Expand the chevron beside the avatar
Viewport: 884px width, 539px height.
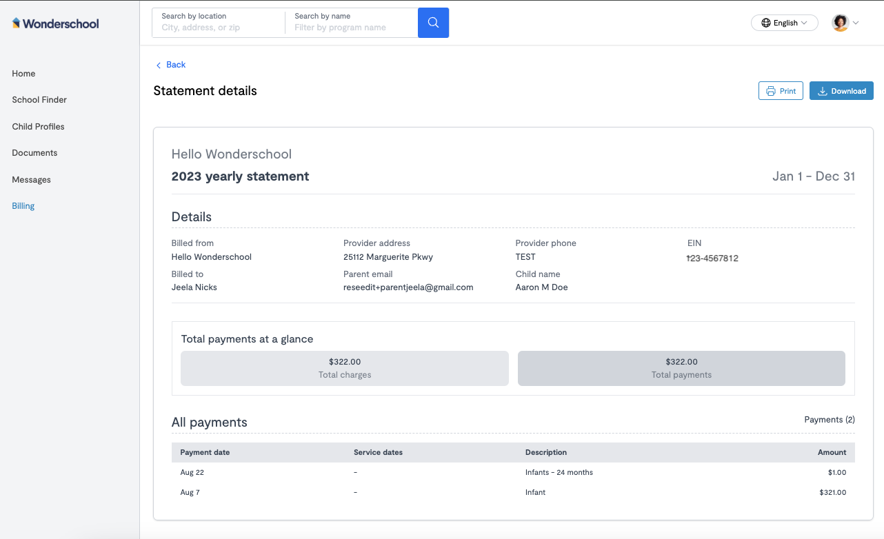(x=856, y=23)
